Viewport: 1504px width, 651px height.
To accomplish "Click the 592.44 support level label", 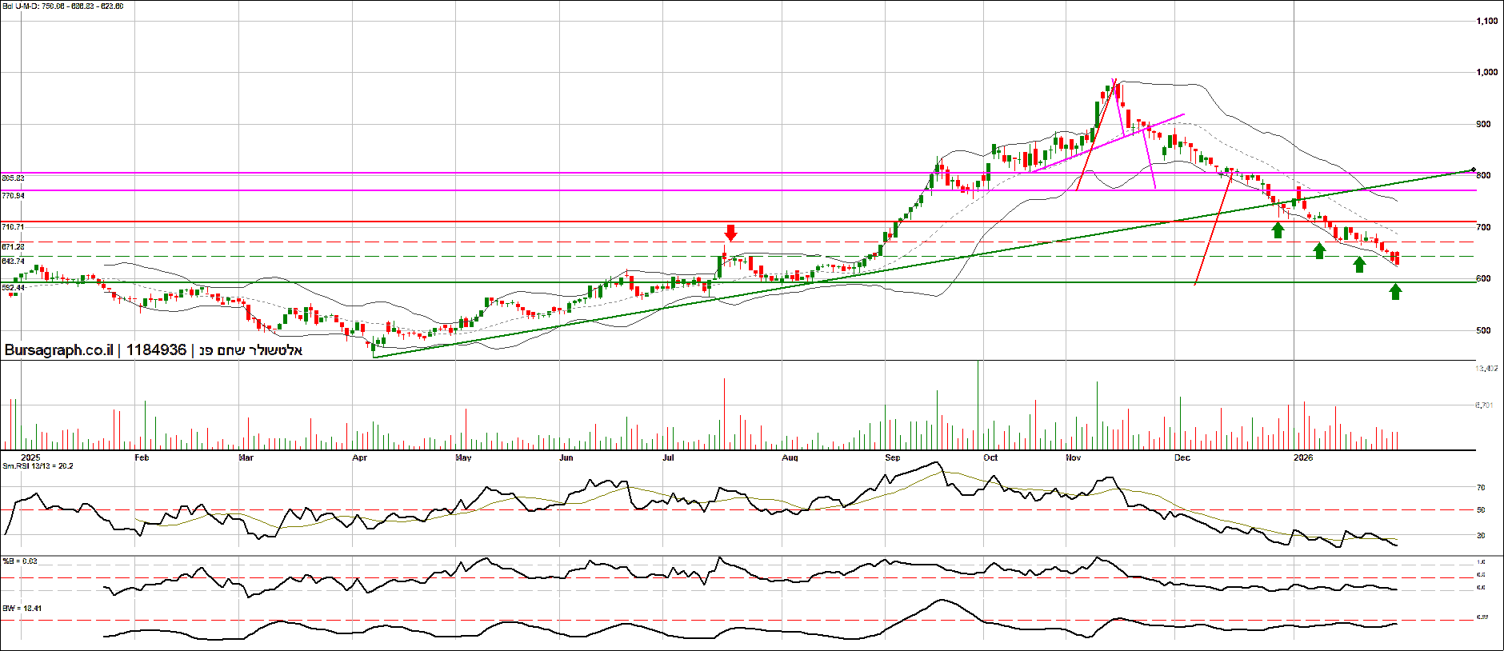I will click(14, 287).
